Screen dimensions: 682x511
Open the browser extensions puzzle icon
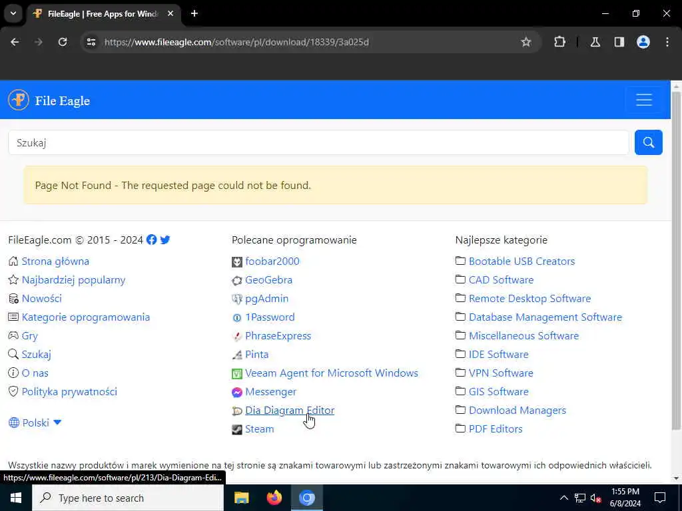click(x=559, y=42)
